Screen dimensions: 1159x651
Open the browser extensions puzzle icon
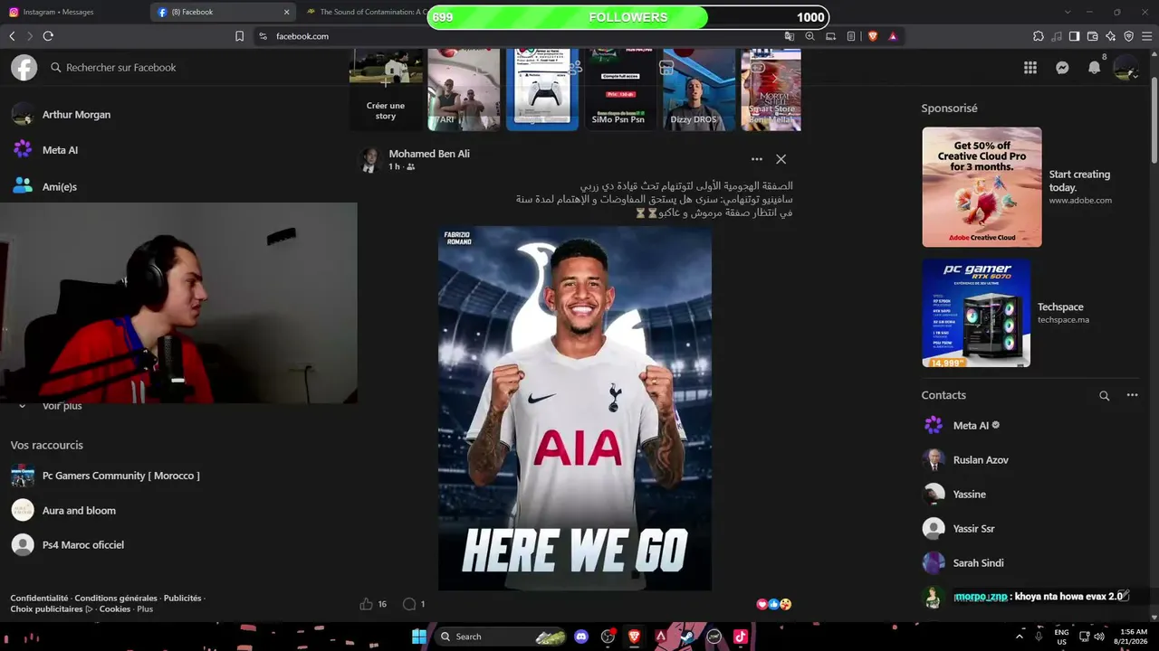(1039, 36)
